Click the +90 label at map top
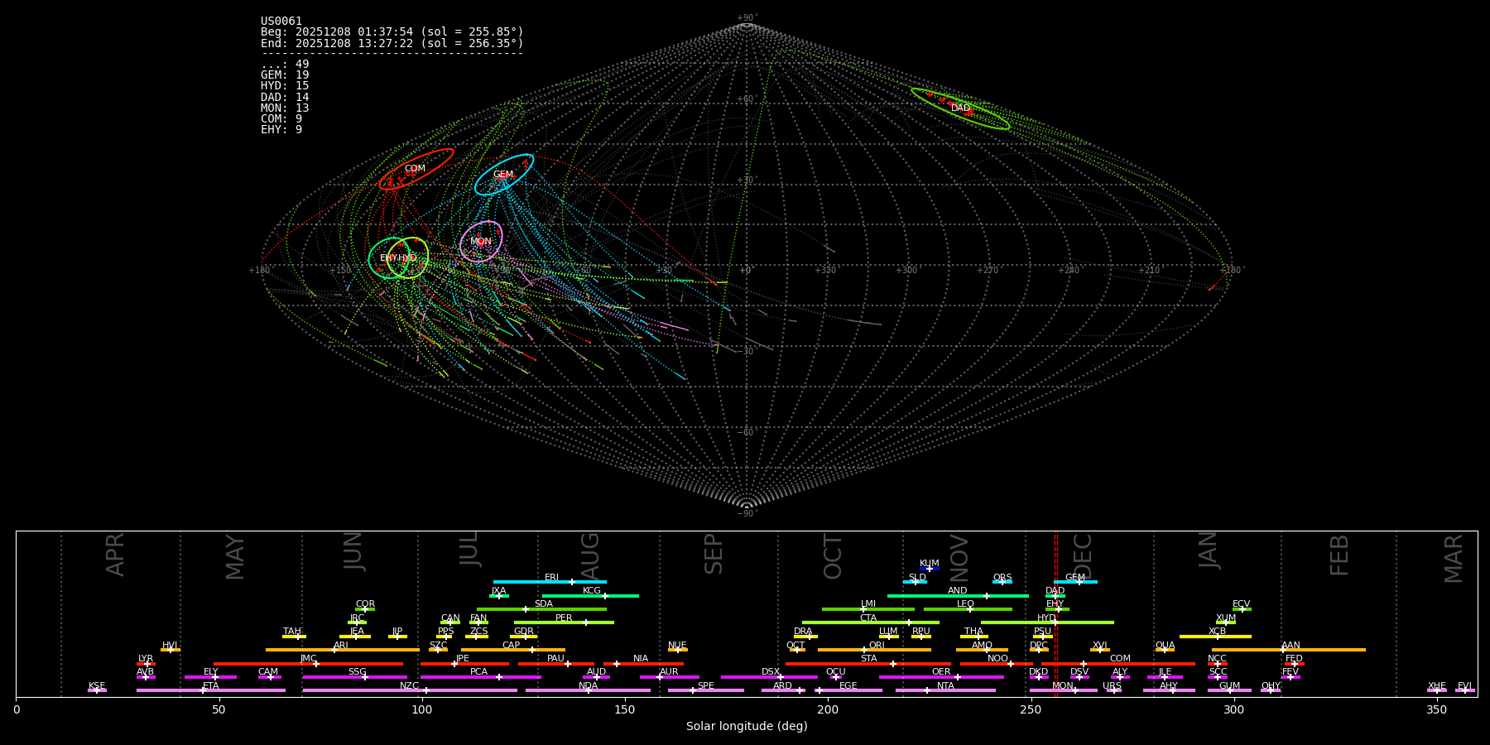1490x745 pixels. (746, 18)
